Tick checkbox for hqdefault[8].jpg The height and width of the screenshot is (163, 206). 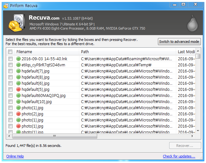11,77
